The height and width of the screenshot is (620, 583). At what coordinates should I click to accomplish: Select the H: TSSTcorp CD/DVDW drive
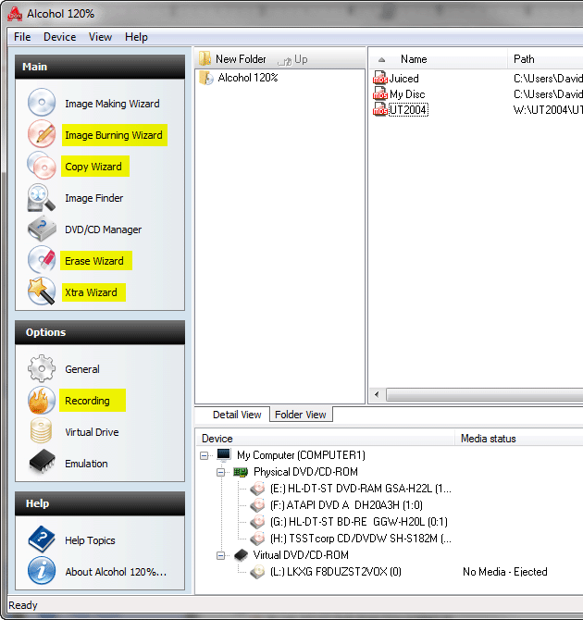(x=360, y=539)
